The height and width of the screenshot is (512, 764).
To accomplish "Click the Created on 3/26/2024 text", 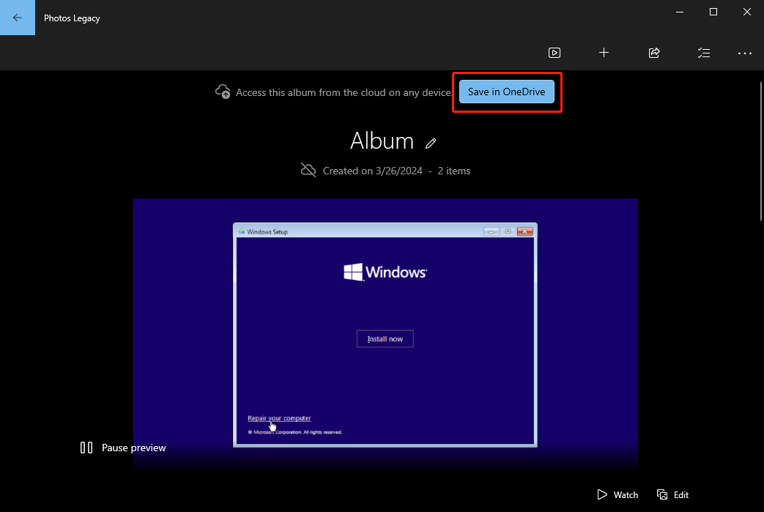I will point(372,171).
